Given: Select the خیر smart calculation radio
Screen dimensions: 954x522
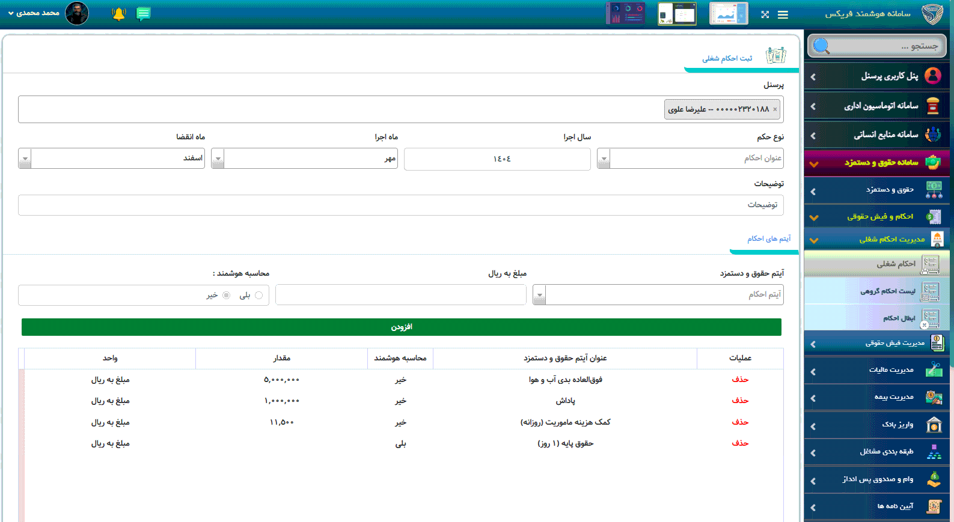Looking at the screenshot, I should 226,295.
